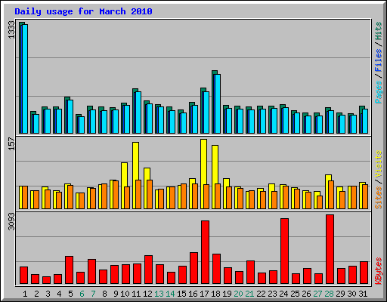Click day 18 on the x-axis
This screenshot has width=387, height=302.
(215, 294)
